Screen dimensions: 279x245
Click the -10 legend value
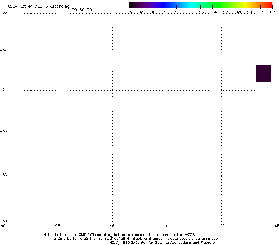[x=152, y=12]
